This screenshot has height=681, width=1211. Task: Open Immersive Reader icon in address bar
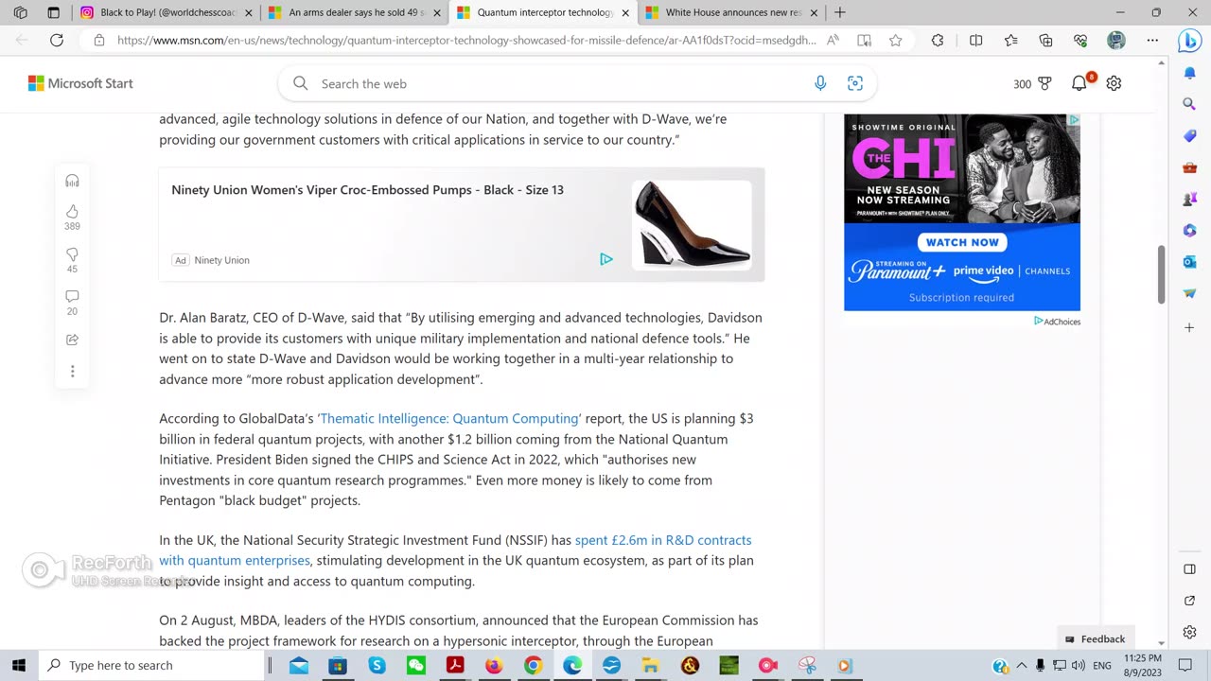click(864, 41)
